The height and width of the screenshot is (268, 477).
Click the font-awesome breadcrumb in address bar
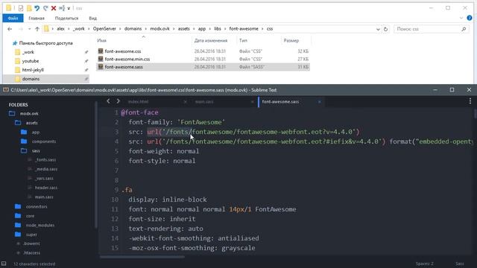244,28
